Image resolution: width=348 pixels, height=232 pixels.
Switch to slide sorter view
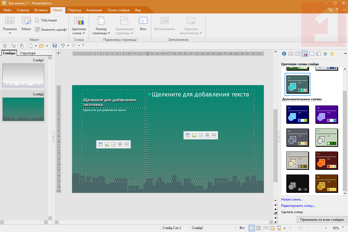pos(258,228)
